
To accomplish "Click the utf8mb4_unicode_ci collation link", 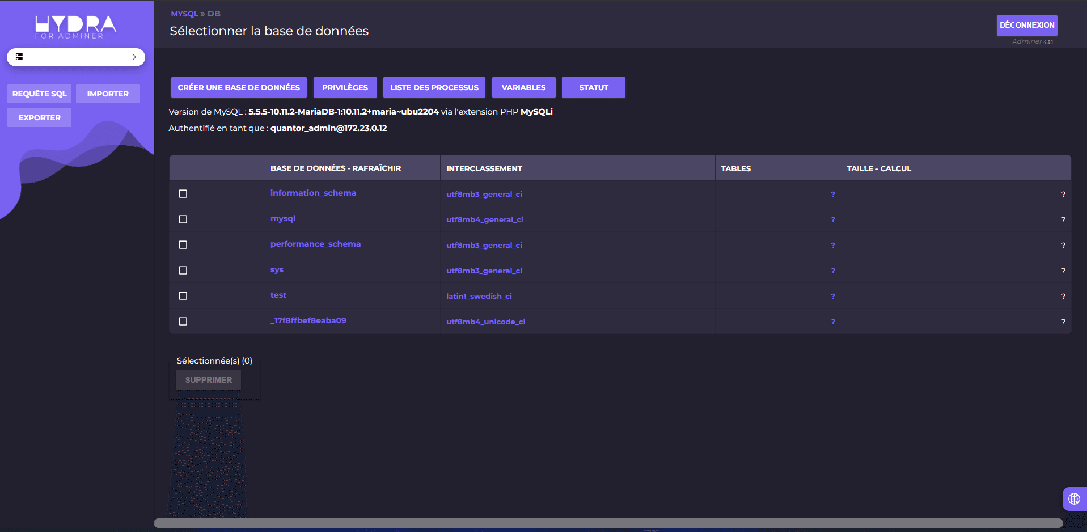I will 485,322.
